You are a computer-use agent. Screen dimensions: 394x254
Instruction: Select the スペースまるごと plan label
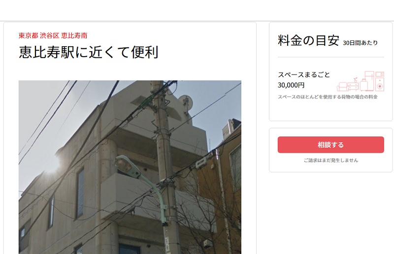304,75
